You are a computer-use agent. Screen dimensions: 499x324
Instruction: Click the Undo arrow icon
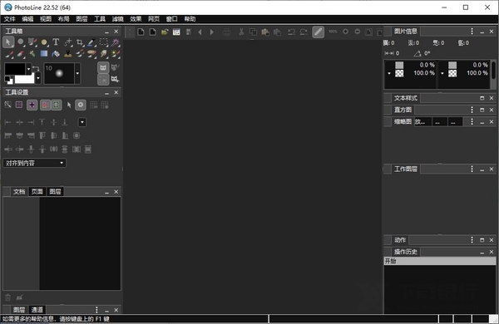coord(291,32)
